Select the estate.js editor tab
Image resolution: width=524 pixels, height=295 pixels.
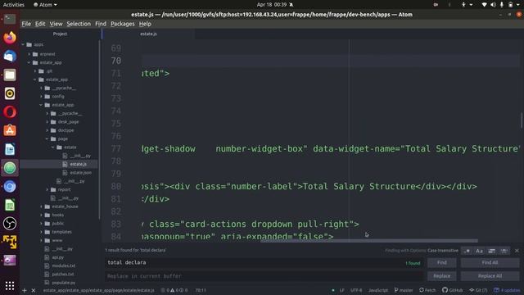click(x=148, y=34)
